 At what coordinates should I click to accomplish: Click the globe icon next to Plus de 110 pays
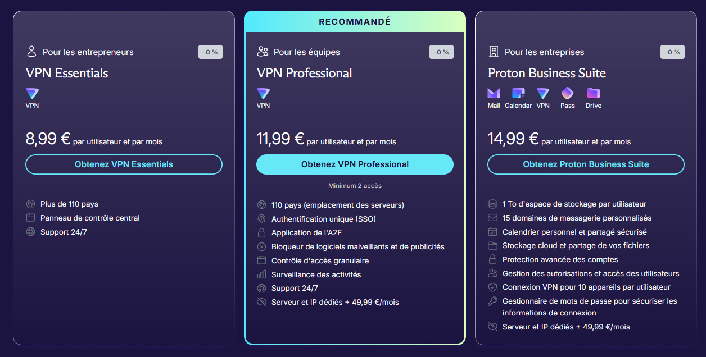(30, 204)
